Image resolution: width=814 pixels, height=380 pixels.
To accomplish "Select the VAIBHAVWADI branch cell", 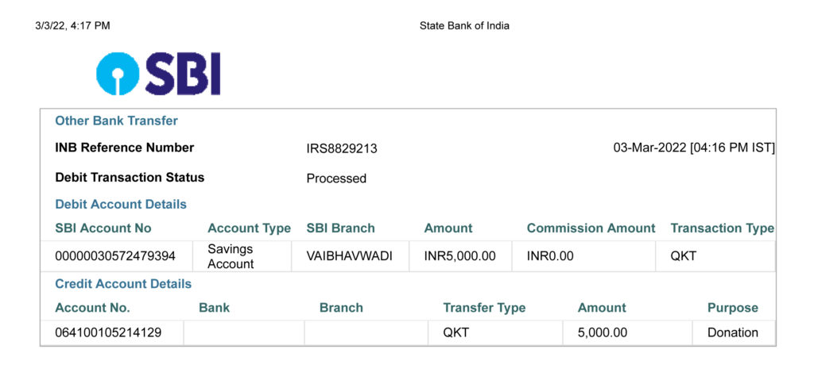I will 351,256.
